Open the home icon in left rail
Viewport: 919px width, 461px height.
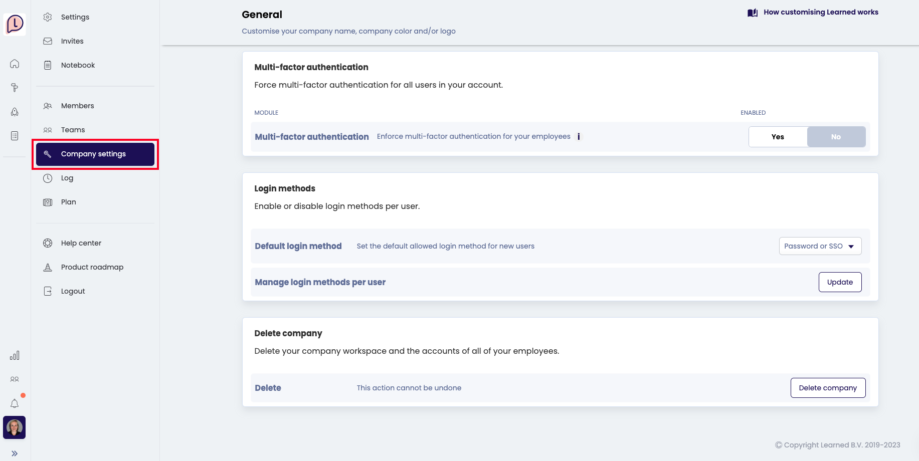click(15, 64)
